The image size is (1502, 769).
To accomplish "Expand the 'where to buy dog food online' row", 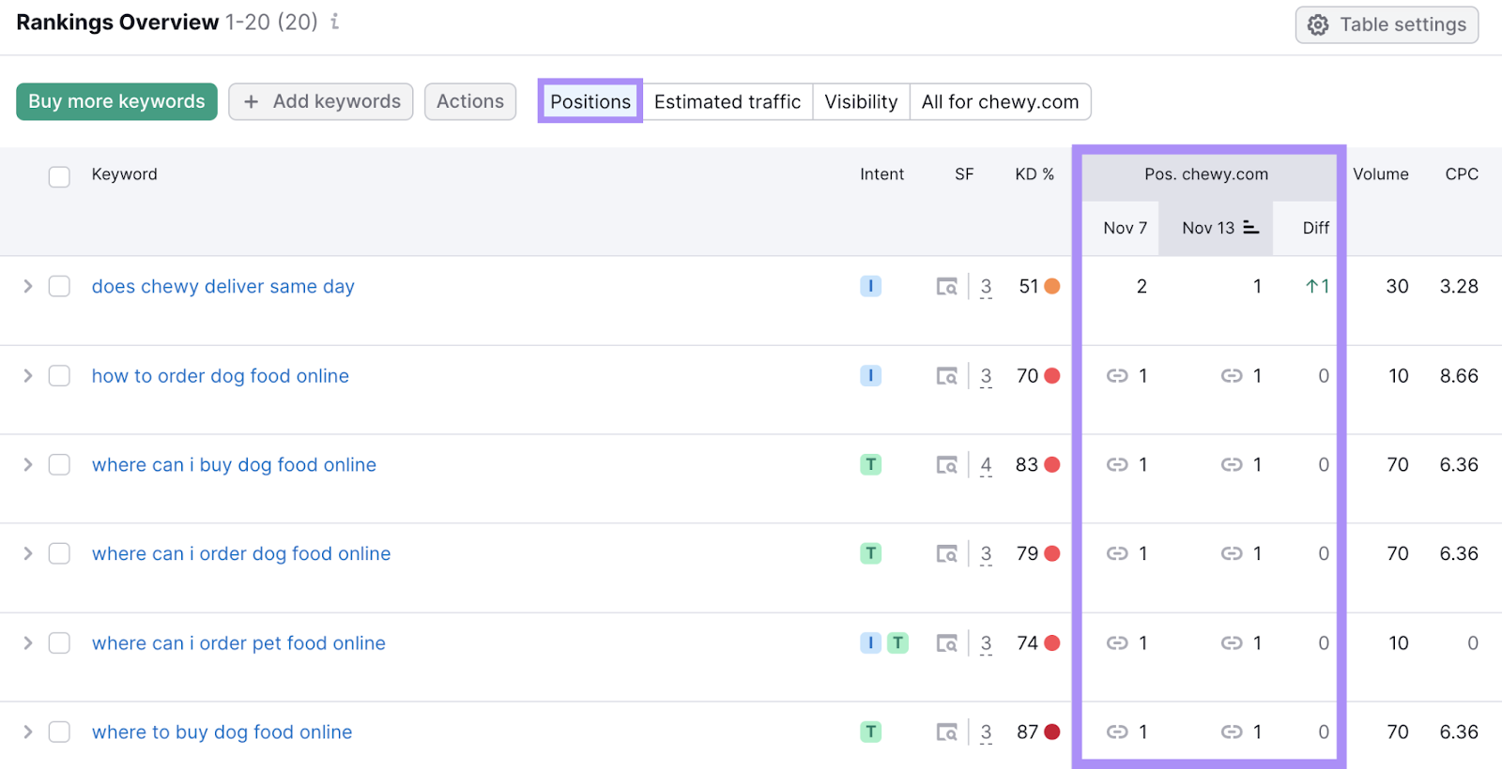I will pyautogui.click(x=28, y=732).
